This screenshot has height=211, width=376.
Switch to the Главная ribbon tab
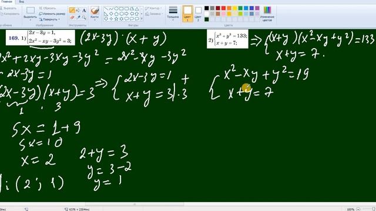[x=7, y=2]
